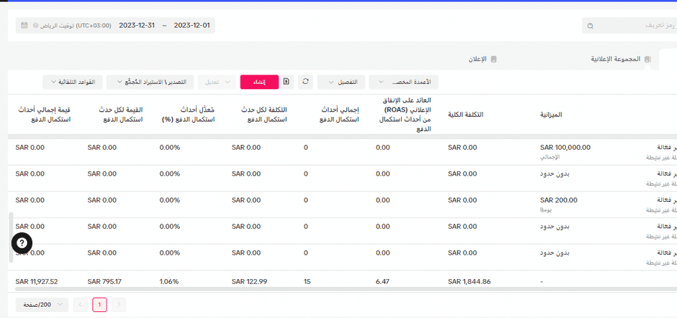Open the 200/صفحة page size selector
The height and width of the screenshot is (318, 677).
coord(42,305)
